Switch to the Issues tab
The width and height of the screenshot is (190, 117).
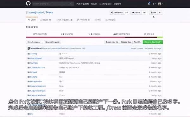[x=45, y=20]
